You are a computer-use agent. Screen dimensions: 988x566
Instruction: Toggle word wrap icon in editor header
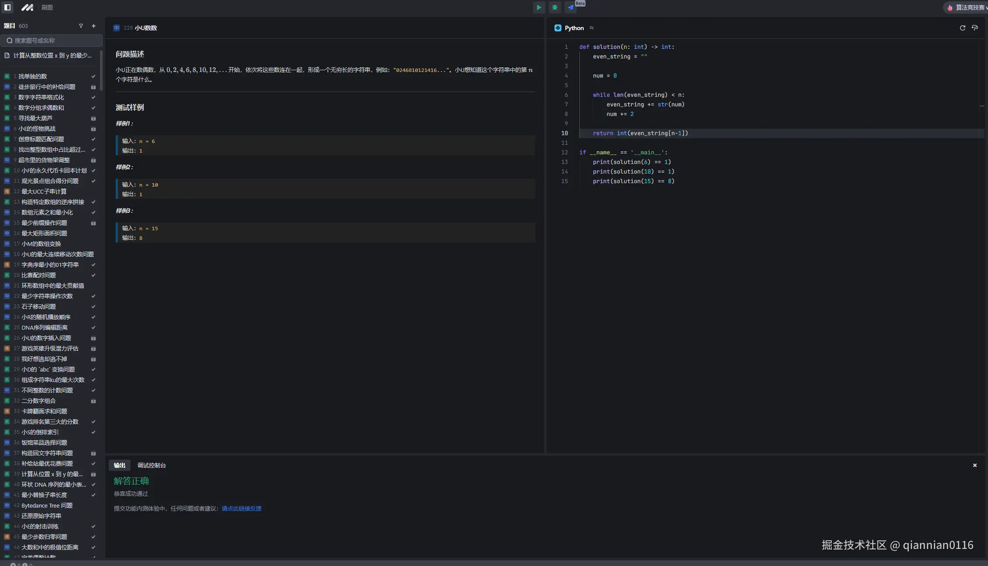pyautogui.click(x=975, y=28)
